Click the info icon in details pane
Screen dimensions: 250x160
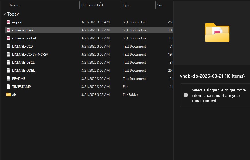coord(186,95)
